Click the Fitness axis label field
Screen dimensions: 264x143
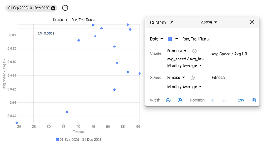pos(233,78)
